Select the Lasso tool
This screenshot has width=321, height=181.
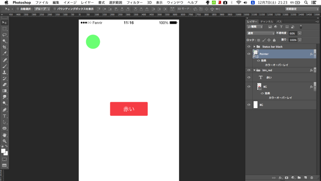4,35
